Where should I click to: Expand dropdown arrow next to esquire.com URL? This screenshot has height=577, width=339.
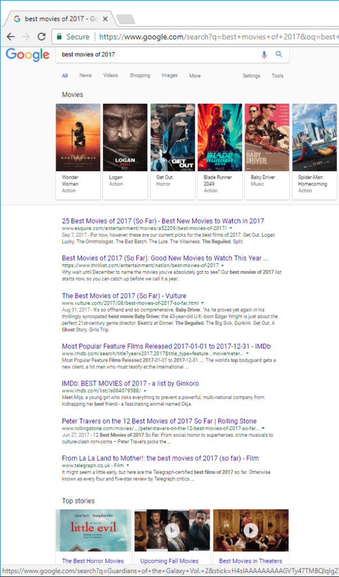(230, 229)
